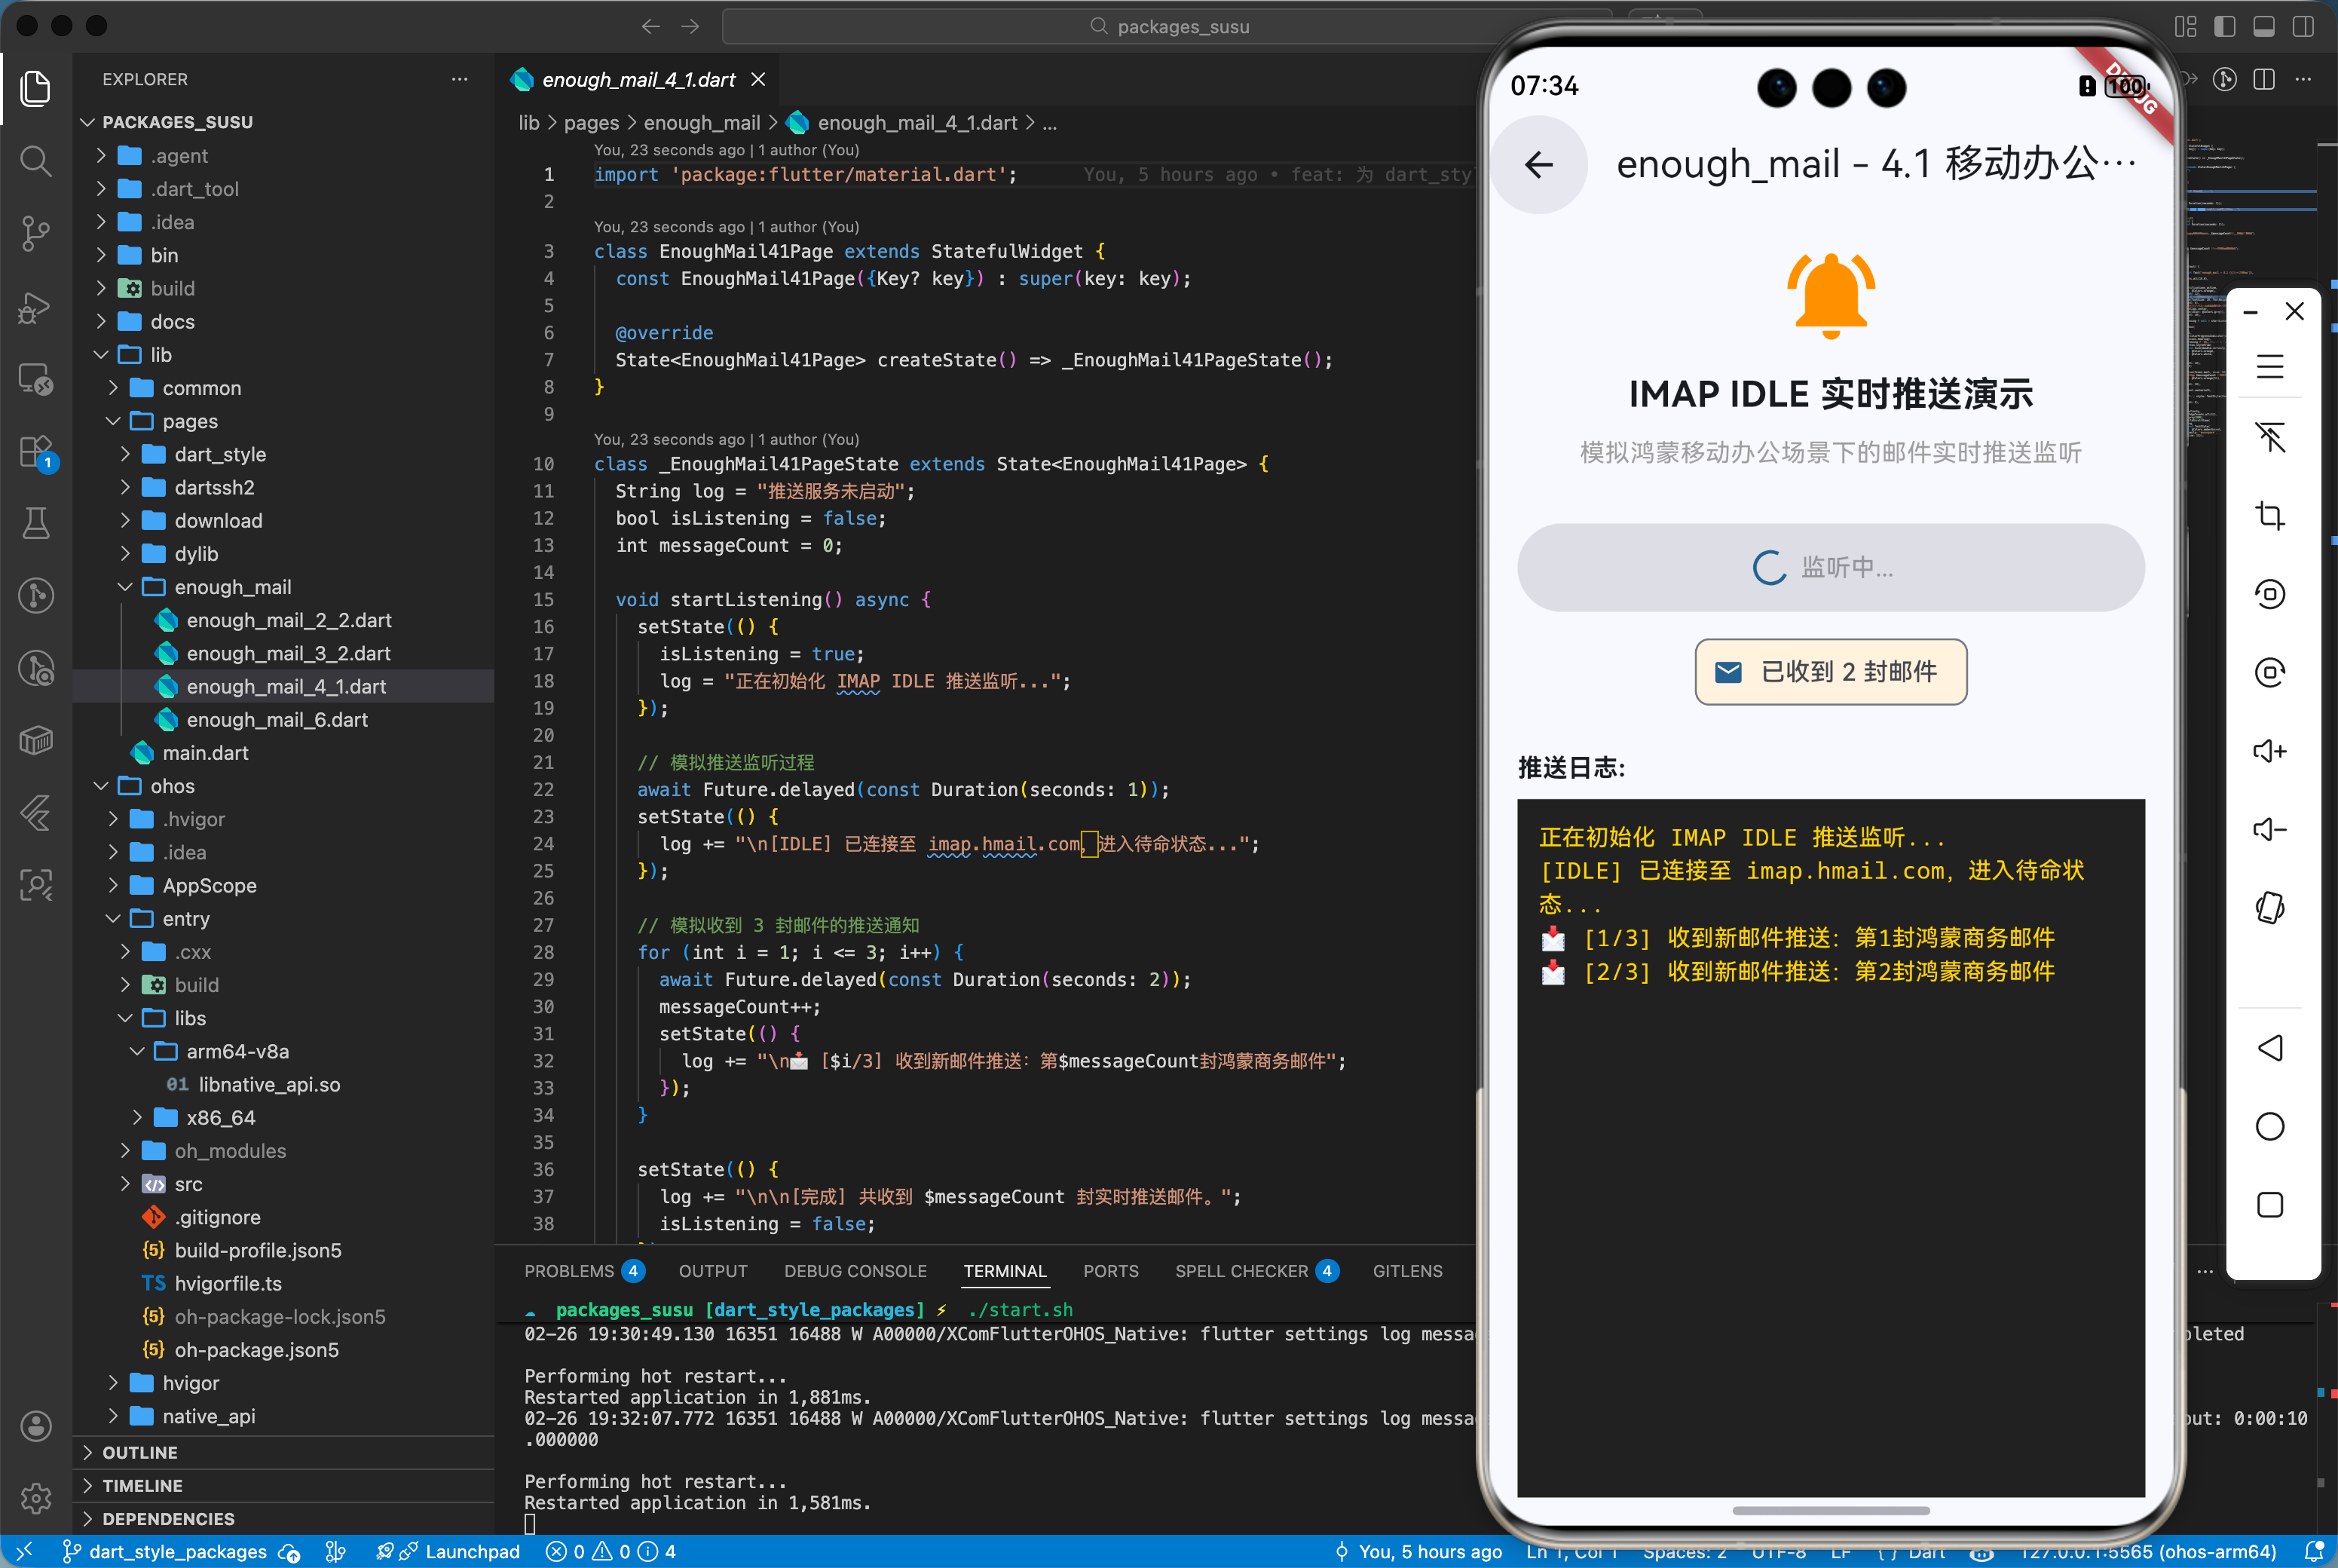Open the Extensions view with badge
This screenshot has width=2338, height=1568.
pos(36,452)
